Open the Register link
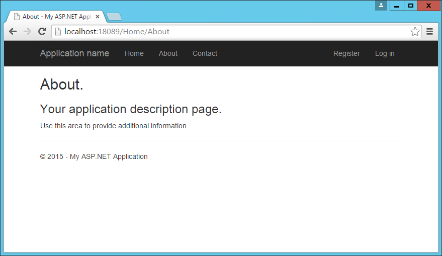This screenshot has height=256, width=442. point(347,53)
